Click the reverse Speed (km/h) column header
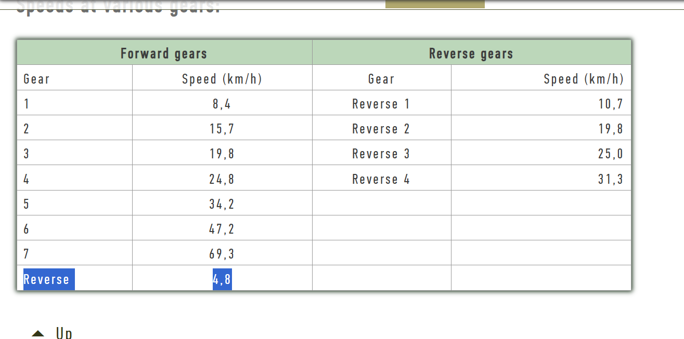The width and height of the screenshot is (684, 339). coord(541,78)
